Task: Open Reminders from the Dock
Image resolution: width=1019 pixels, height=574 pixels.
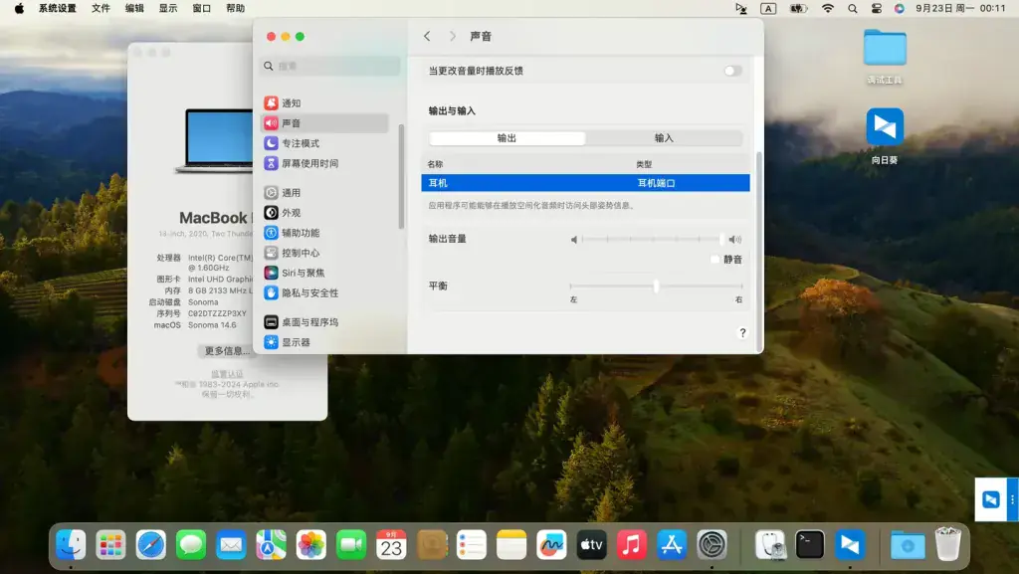Action: point(471,545)
